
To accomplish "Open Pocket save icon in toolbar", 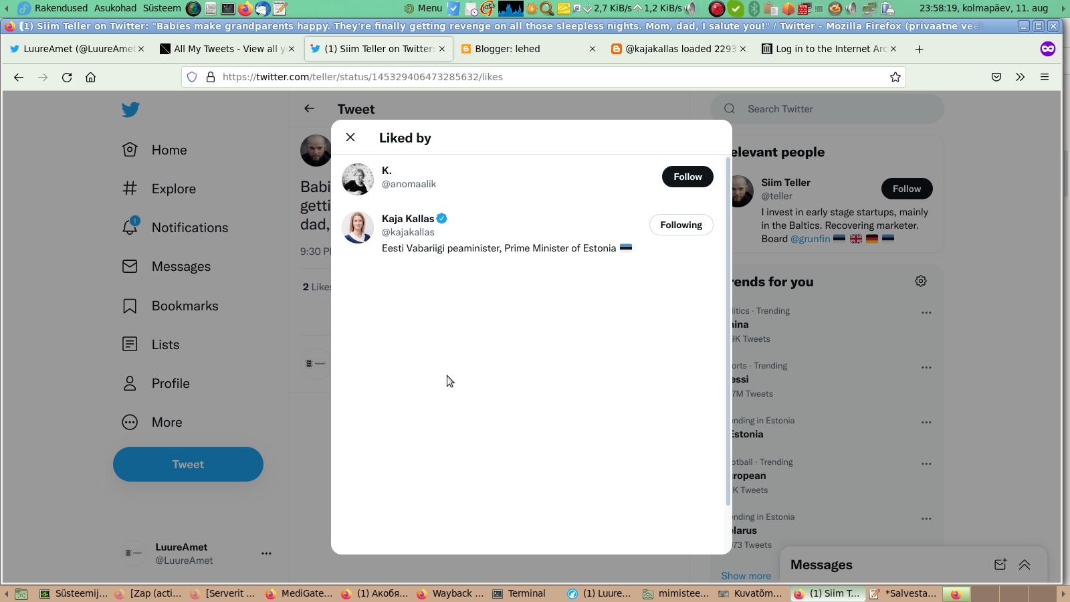I will [996, 77].
